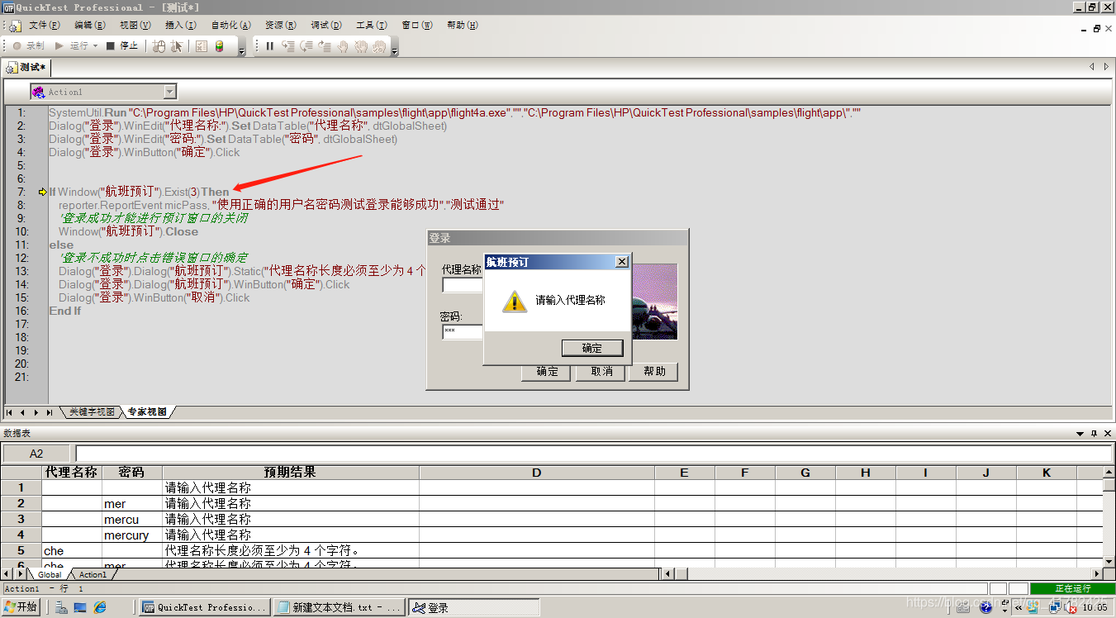Screen dimensions: 1116x618
Task: Switch to the Global data sheet tab
Action: point(50,574)
